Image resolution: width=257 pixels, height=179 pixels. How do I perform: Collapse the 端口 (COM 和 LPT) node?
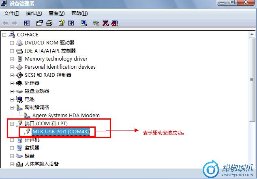(12, 124)
